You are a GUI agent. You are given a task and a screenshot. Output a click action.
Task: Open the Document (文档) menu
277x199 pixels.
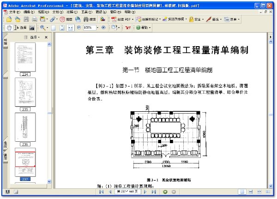(58, 12)
